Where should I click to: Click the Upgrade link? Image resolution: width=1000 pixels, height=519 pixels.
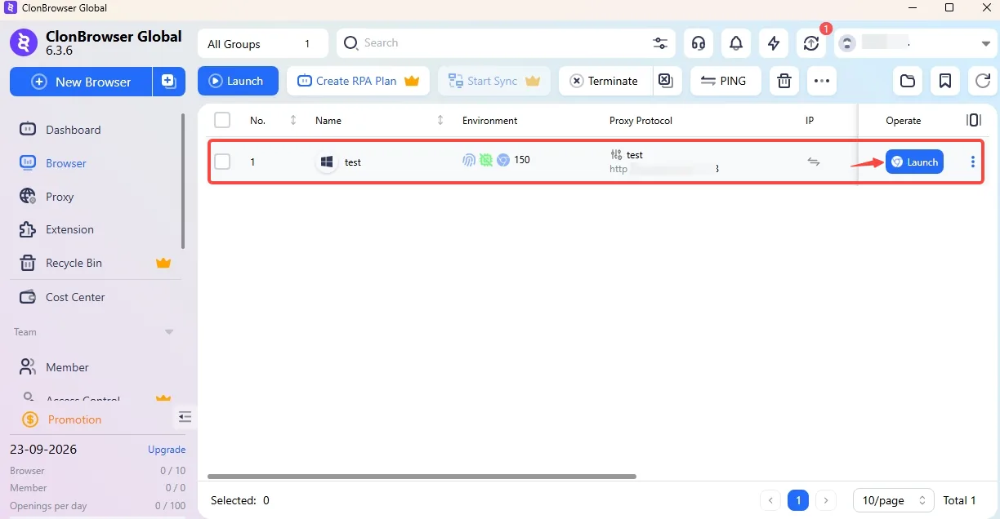coord(167,450)
